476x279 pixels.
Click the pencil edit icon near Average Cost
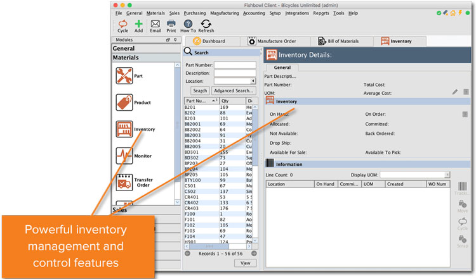point(455,92)
